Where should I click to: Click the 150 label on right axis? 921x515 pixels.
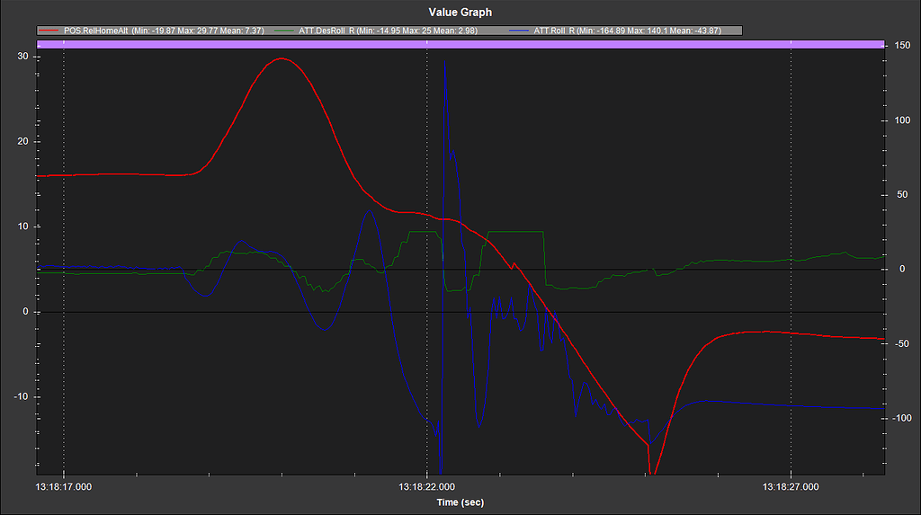pyautogui.click(x=899, y=47)
